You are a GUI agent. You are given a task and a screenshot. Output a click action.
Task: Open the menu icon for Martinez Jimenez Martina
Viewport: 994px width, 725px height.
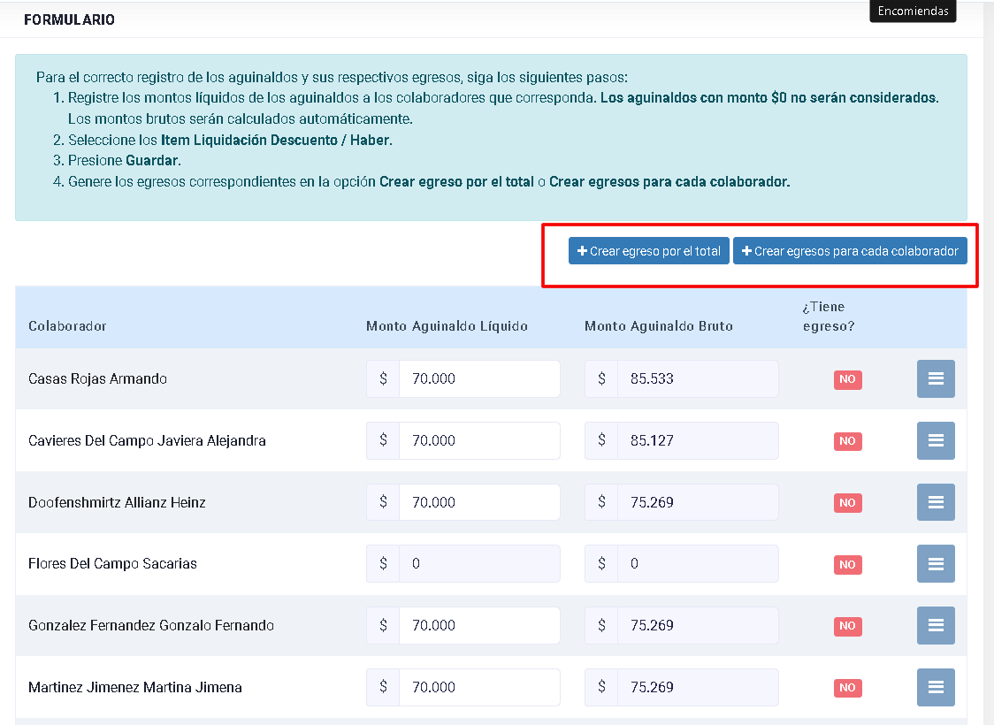click(x=936, y=687)
